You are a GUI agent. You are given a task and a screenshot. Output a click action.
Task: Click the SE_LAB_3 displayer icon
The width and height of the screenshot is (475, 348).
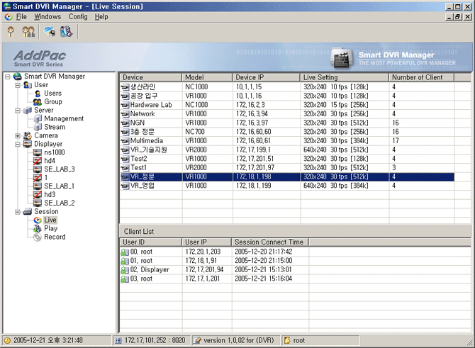[x=38, y=169]
